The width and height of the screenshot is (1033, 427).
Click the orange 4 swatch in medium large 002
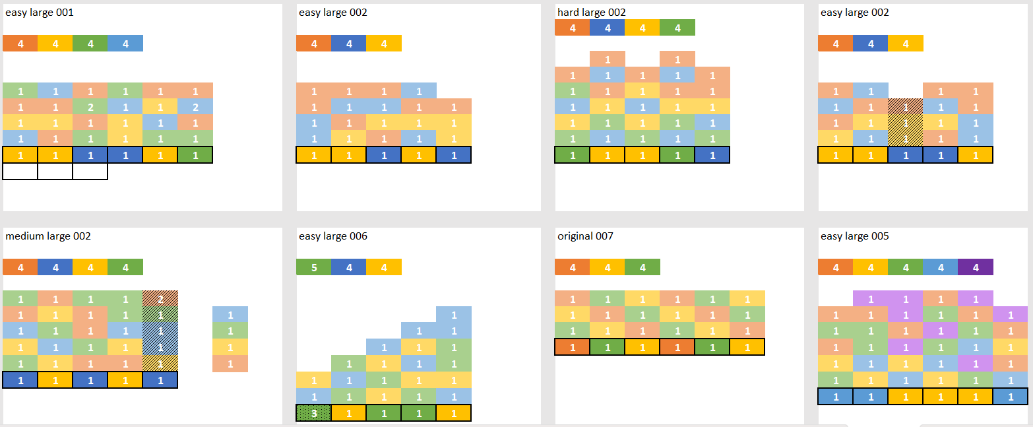pyautogui.click(x=20, y=267)
